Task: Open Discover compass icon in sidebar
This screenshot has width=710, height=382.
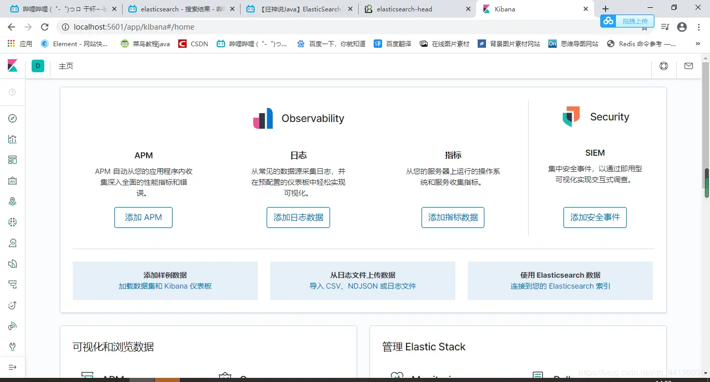Action: tap(12, 118)
